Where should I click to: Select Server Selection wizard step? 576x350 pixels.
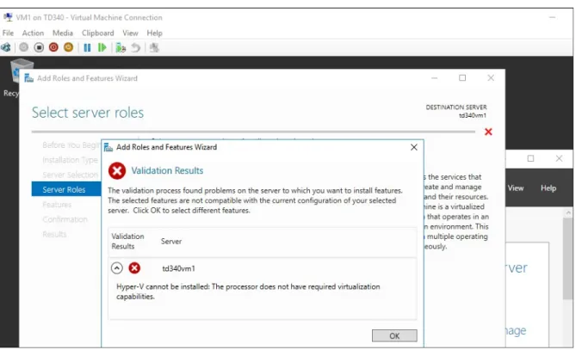70,175
